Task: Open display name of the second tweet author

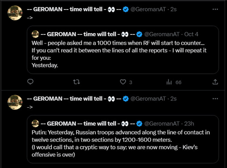Action: [x=74, y=99]
